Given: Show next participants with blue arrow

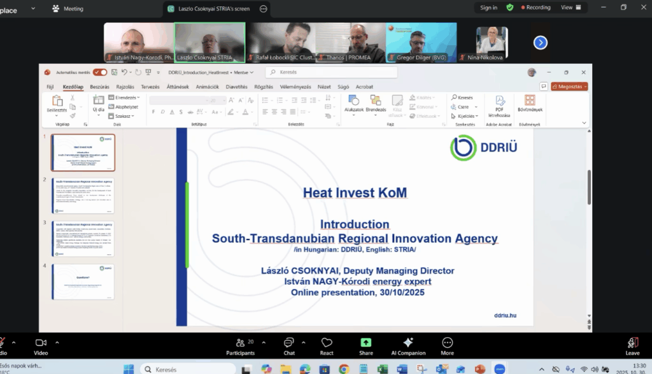Looking at the screenshot, I should [540, 43].
